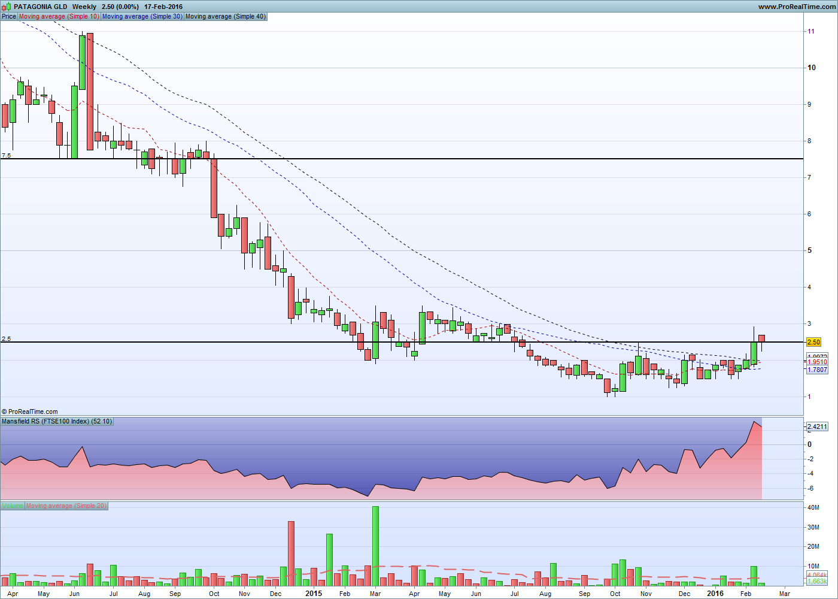Click the red 1.9510 moving average tag
The image size is (838, 599).
[x=817, y=362]
